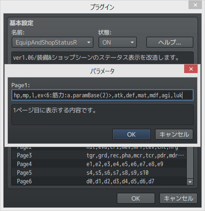Click the parameter list vertical scrollbar track
Viewport: 205px width, 211px height.
(190, 163)
